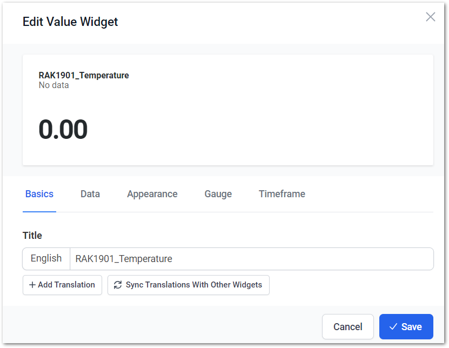Click the No data text in preview
Screen dimensions: 449x348
point(53,85)
